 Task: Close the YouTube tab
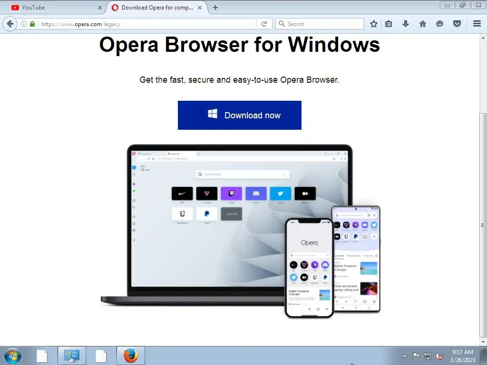coord(100,8)
